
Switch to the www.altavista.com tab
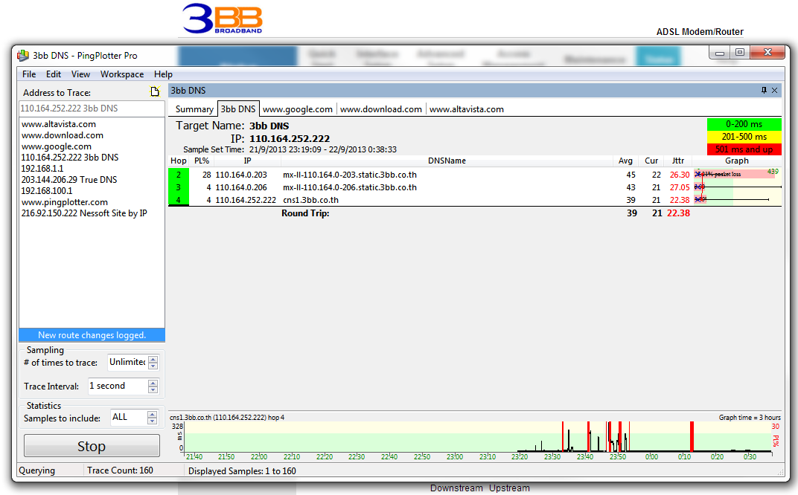coord(467,109)
